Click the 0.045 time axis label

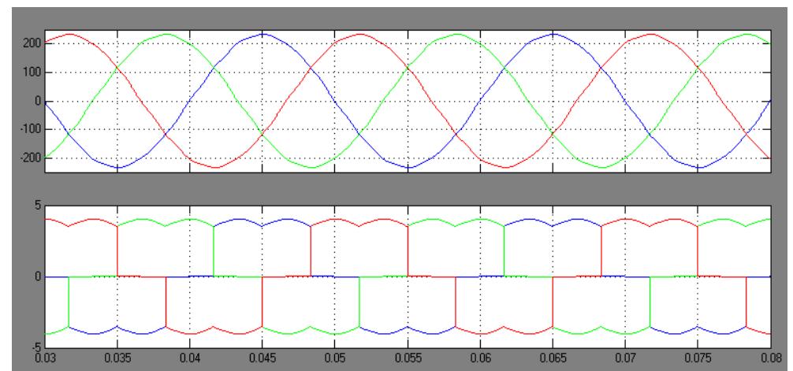coord(262,358)
